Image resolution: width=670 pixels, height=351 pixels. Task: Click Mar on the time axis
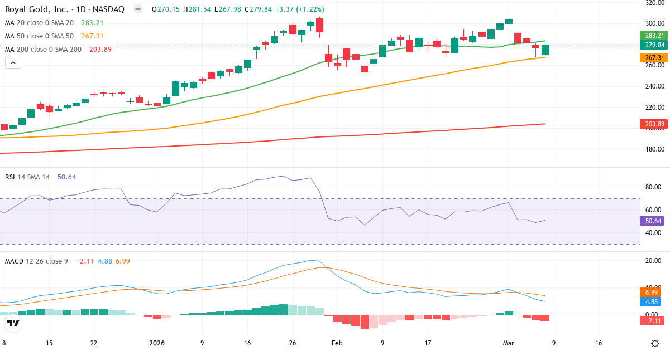click(508, 343)
